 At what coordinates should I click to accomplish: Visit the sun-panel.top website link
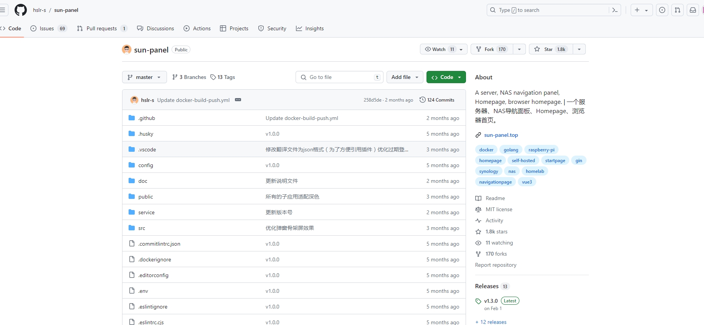(x=501, y=135)
